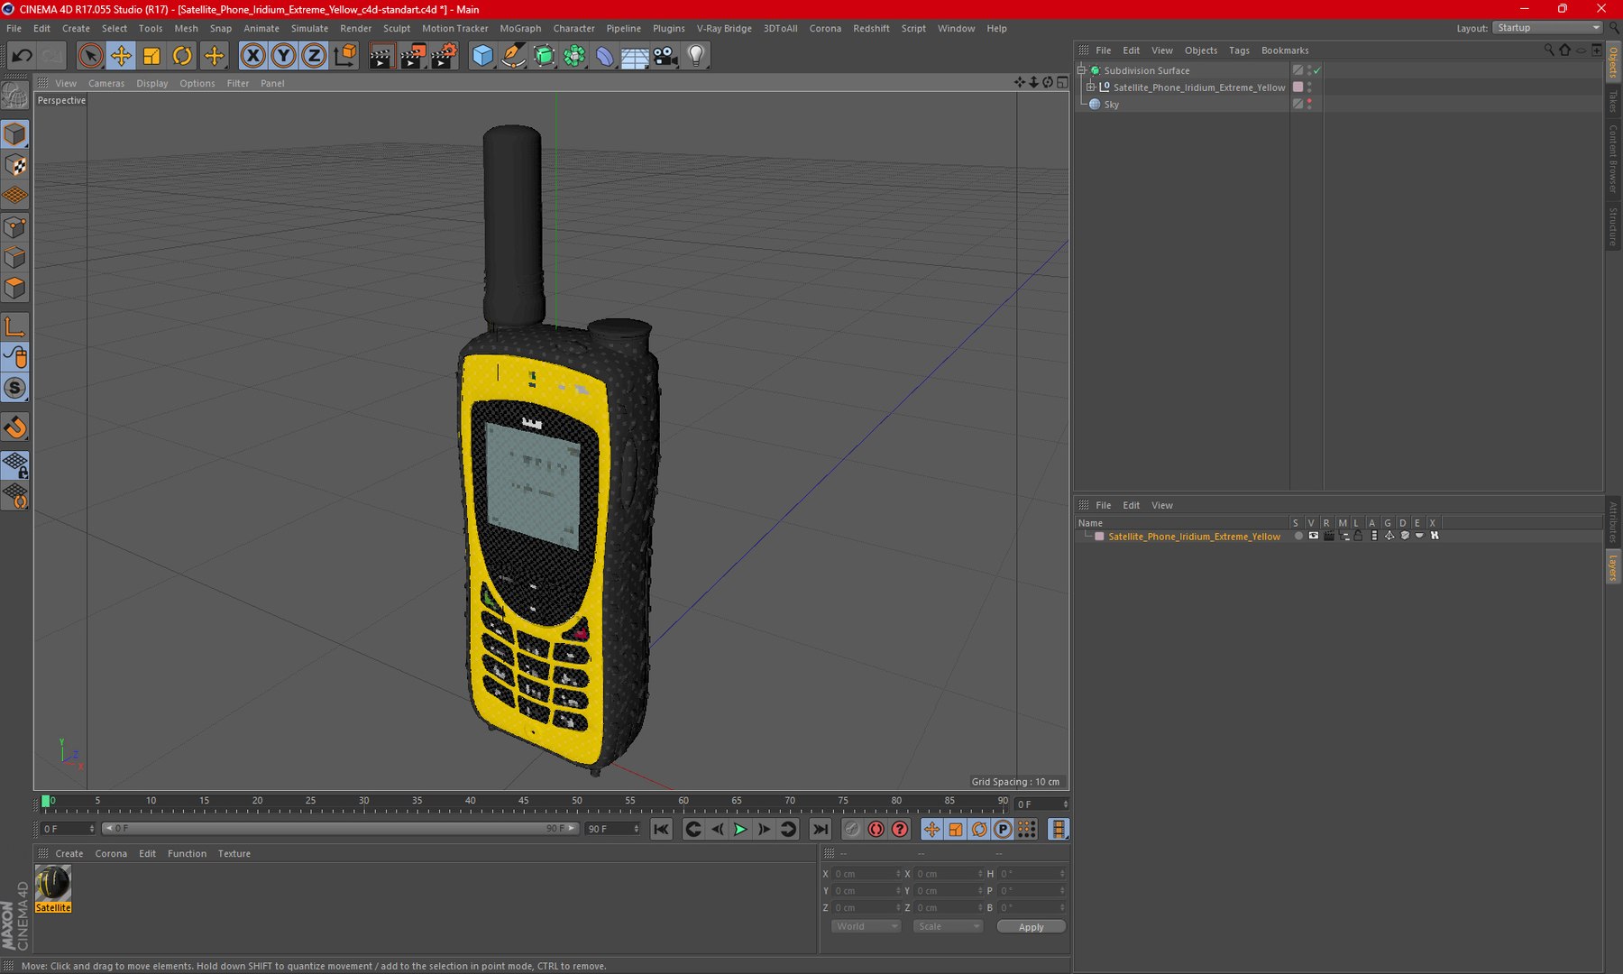Select the Sky object
1623x974 pixels.
click(x=1111, y=105)
